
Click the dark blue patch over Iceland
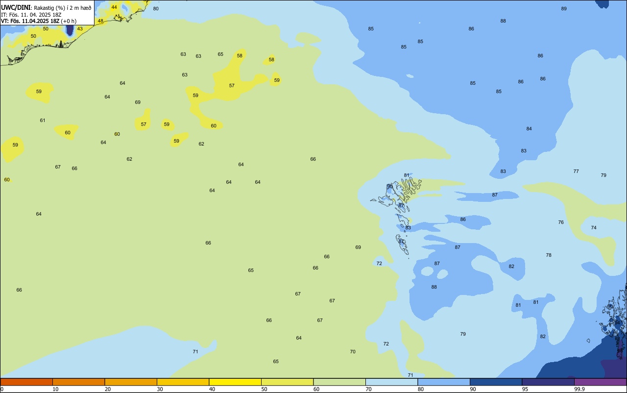(70, 29)
